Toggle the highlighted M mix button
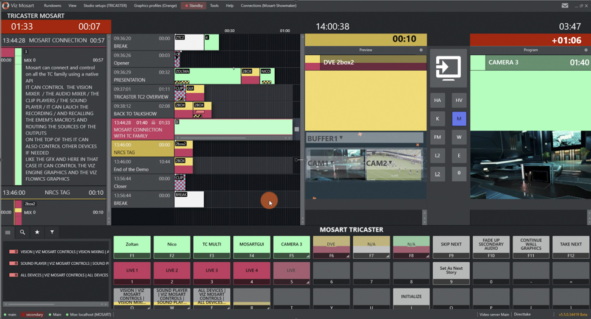Screen dimensions: 591x319 [459, 119]
